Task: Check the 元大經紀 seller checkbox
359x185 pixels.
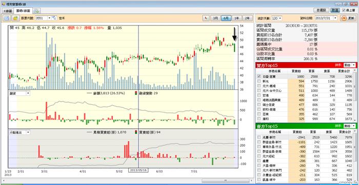Action: pos(259,156)
